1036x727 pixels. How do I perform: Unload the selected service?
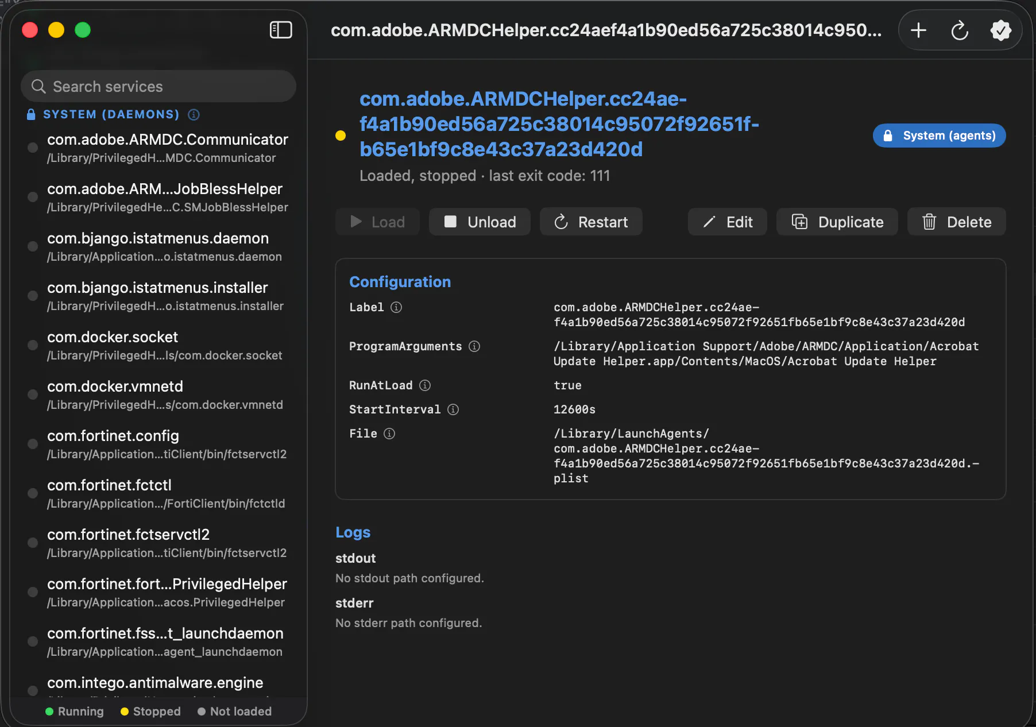[480, 222]
